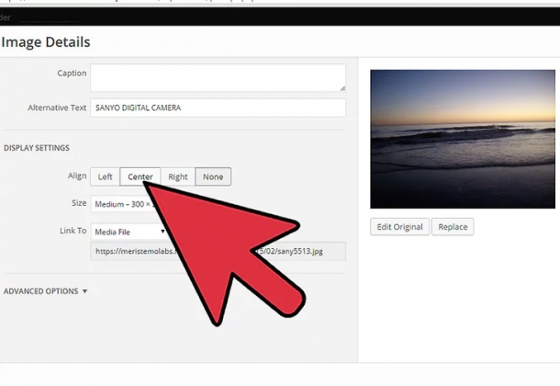Click Replace to swap the image
Screen dimensions: 560x386
tap(454, 227)
